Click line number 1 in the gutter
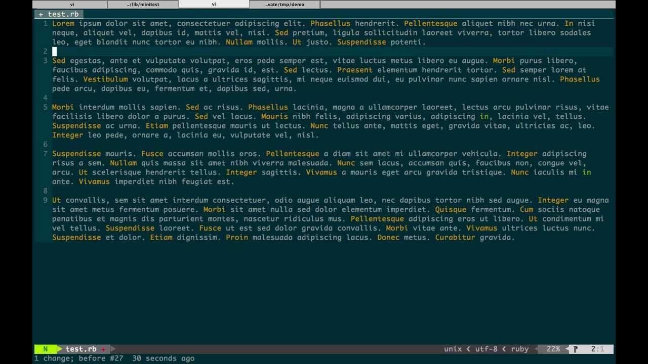Screen dimensions: 648x364 tap(46, 23)
